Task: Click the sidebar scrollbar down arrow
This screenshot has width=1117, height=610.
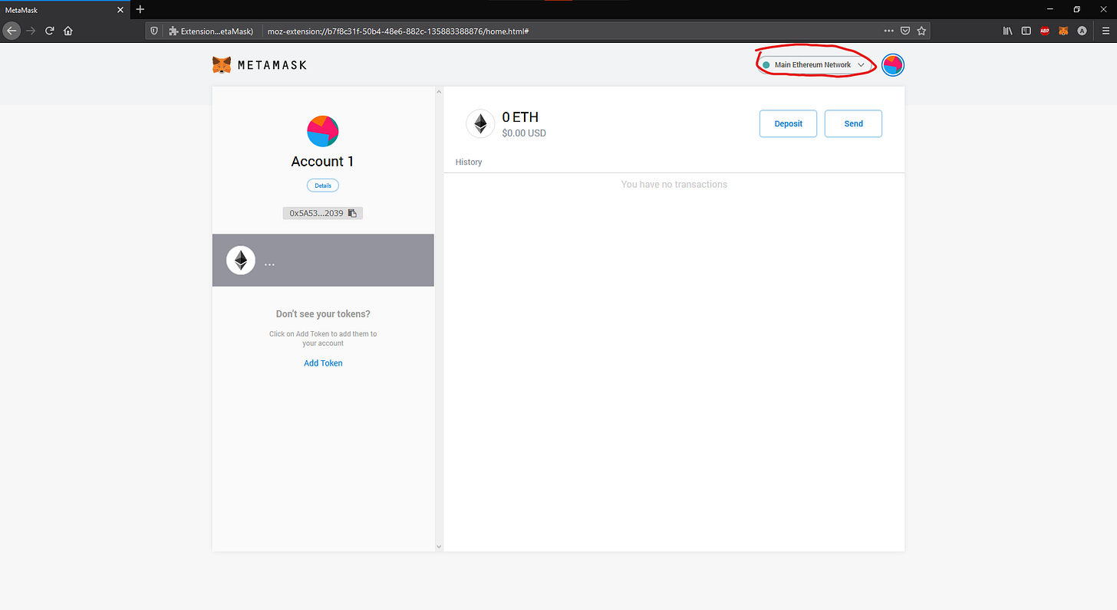Action: (x=439, y=546)
